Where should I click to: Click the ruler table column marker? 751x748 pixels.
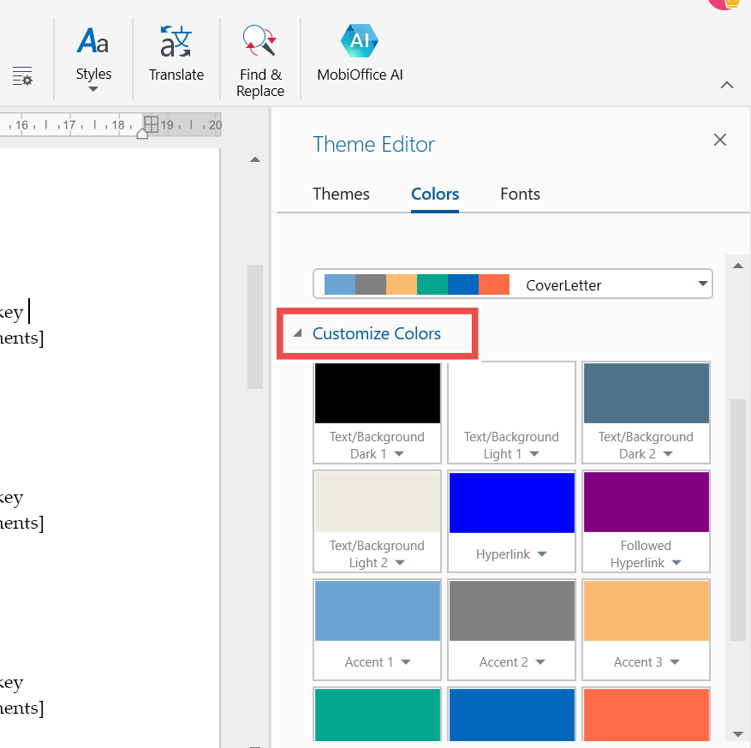tap(152, 124)
